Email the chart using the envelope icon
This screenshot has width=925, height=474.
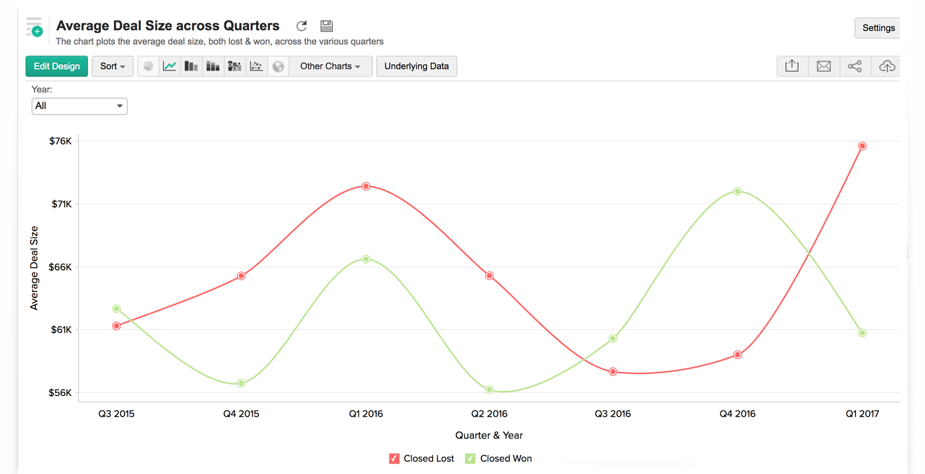[824, 66]
